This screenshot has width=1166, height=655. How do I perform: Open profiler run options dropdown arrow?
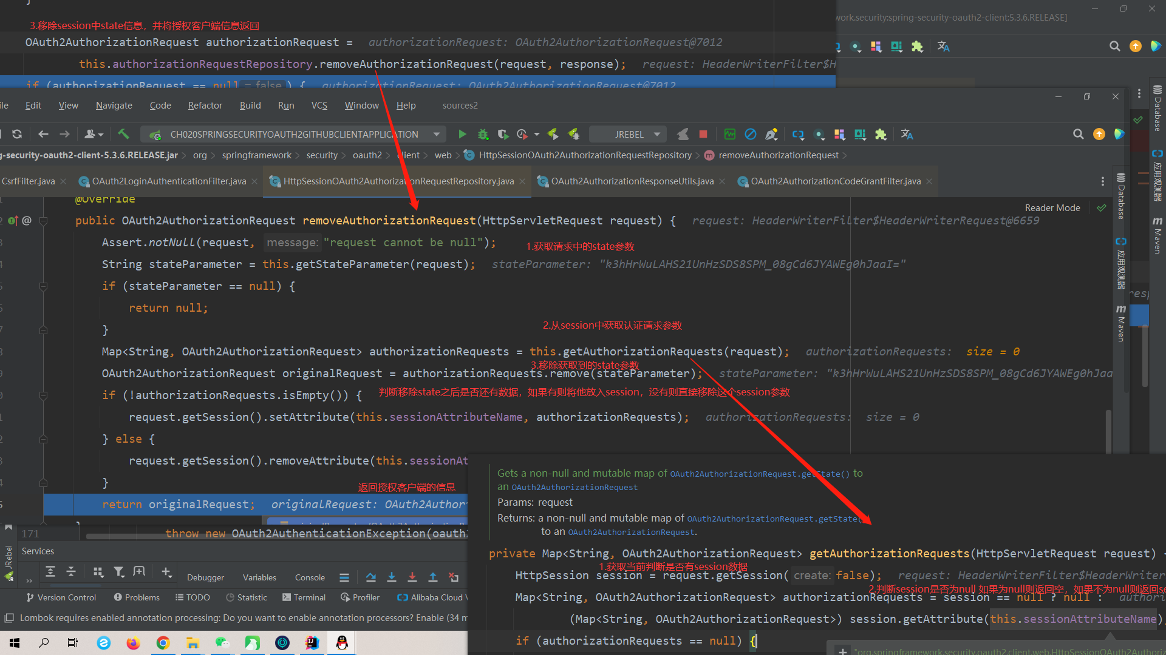click(x=537, y=134)
